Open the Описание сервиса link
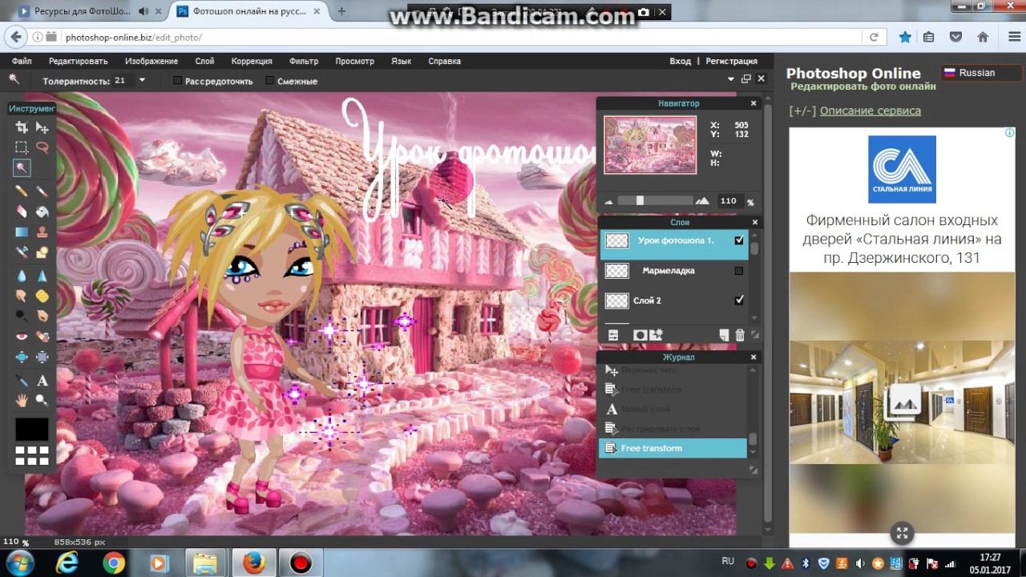This screenshot has height=577, width=1026. (870, 111)
